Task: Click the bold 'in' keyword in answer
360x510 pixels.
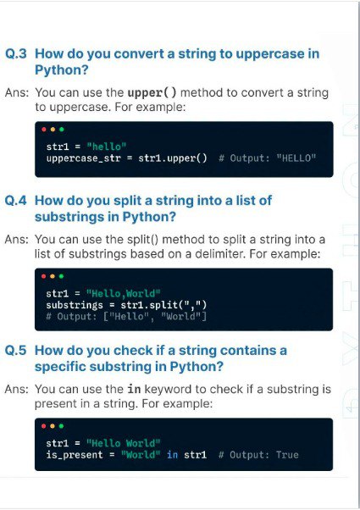Action: click(134, 389)
